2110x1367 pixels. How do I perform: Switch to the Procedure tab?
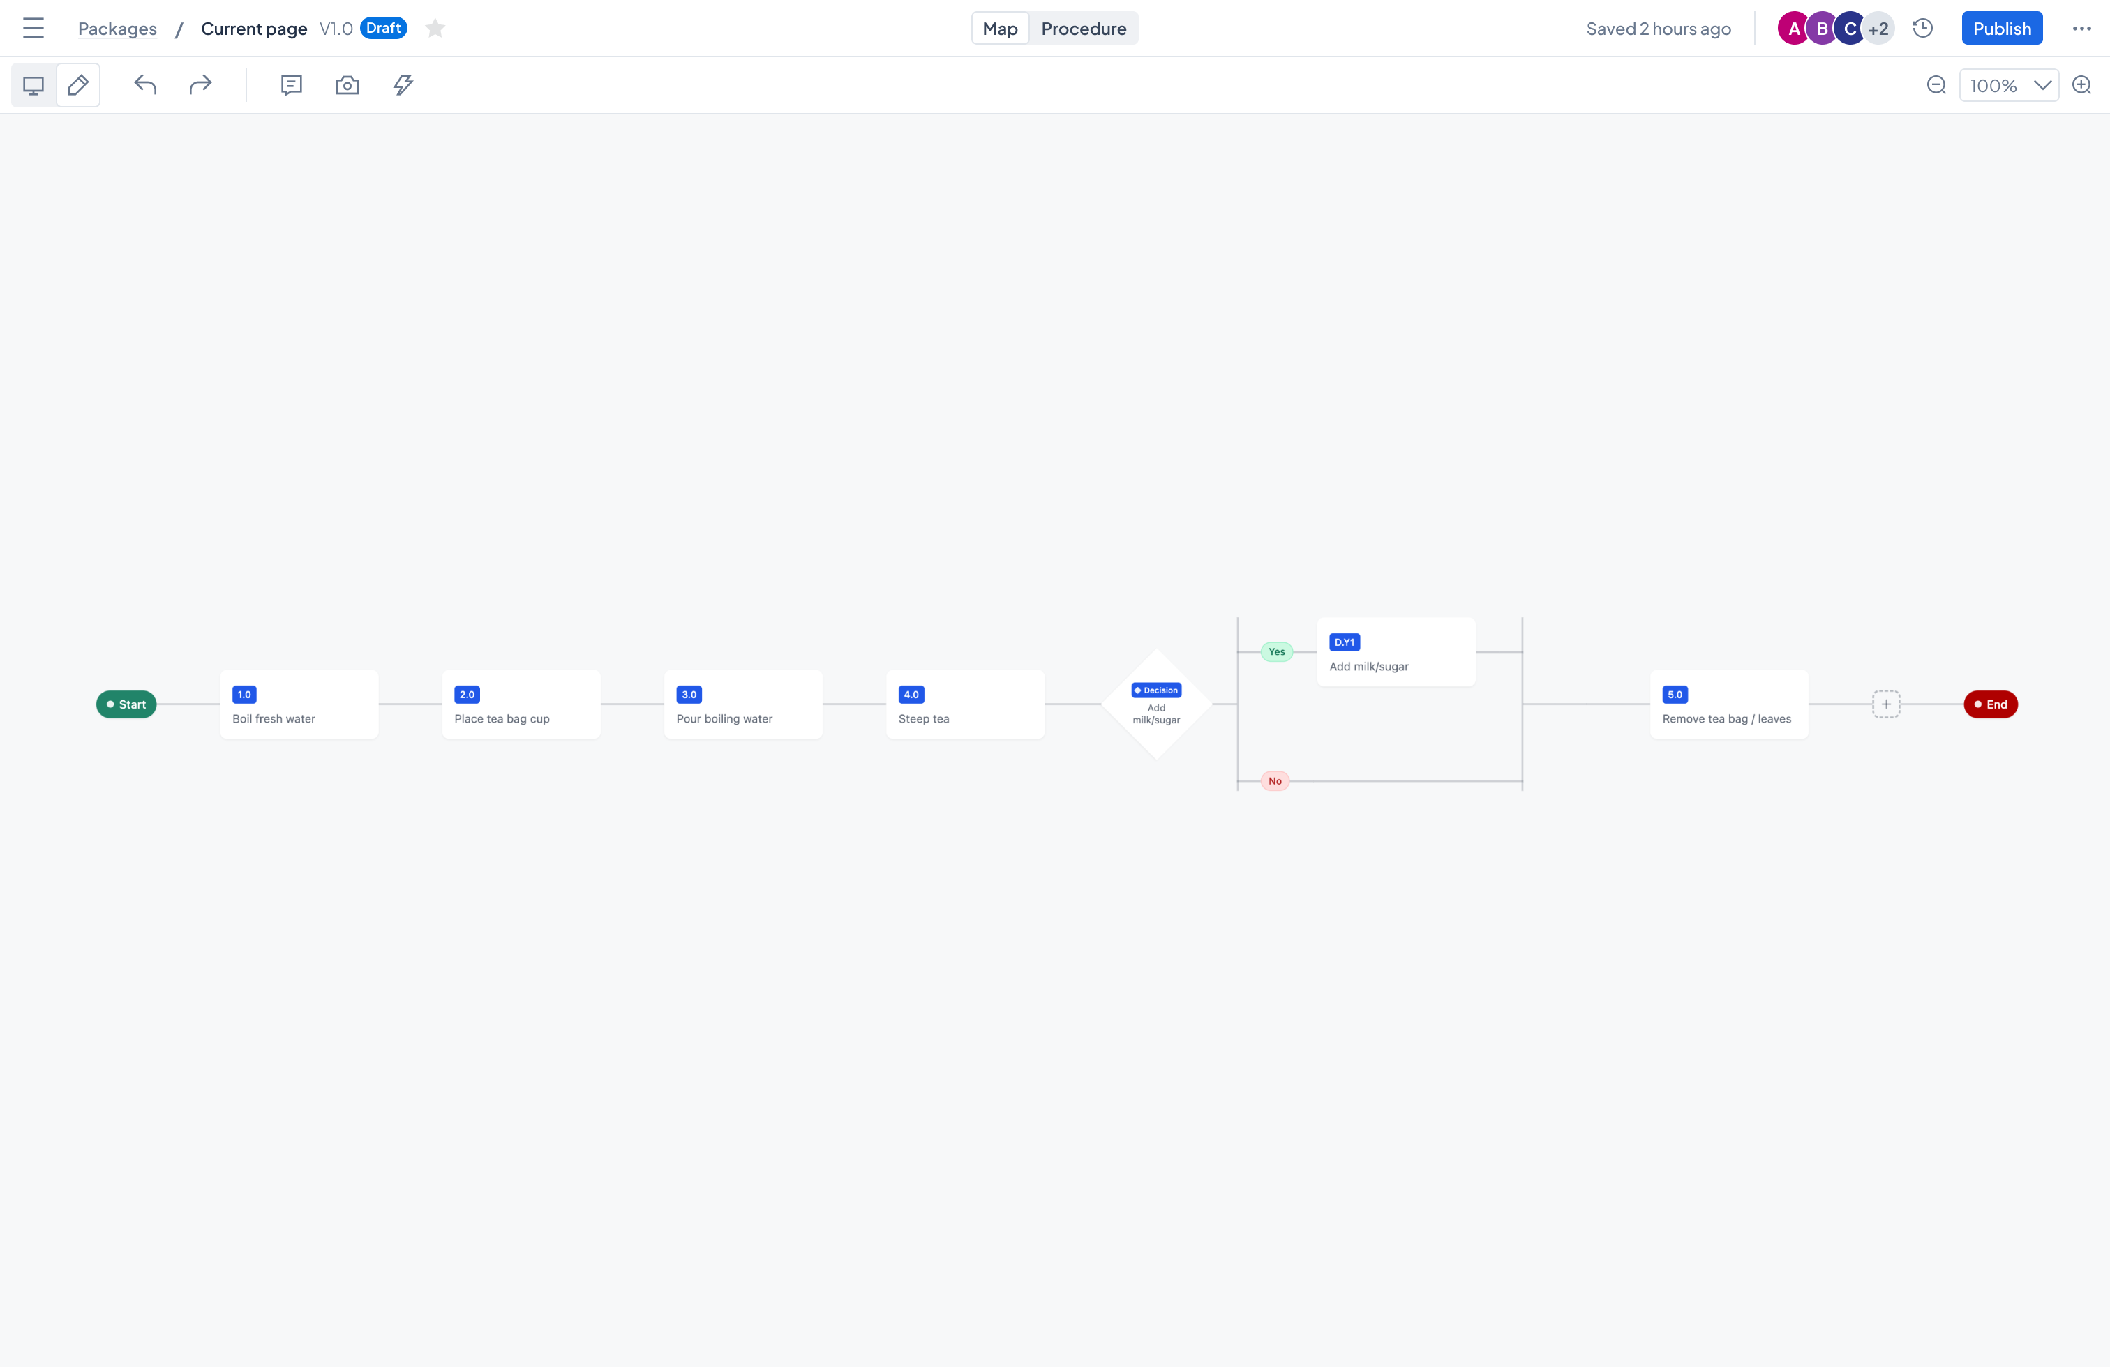click(1084, 27)
